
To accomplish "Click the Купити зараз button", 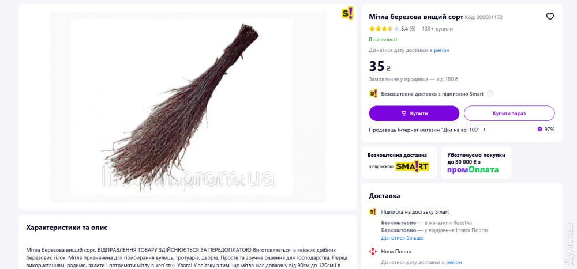I will (x=509, y=113).
